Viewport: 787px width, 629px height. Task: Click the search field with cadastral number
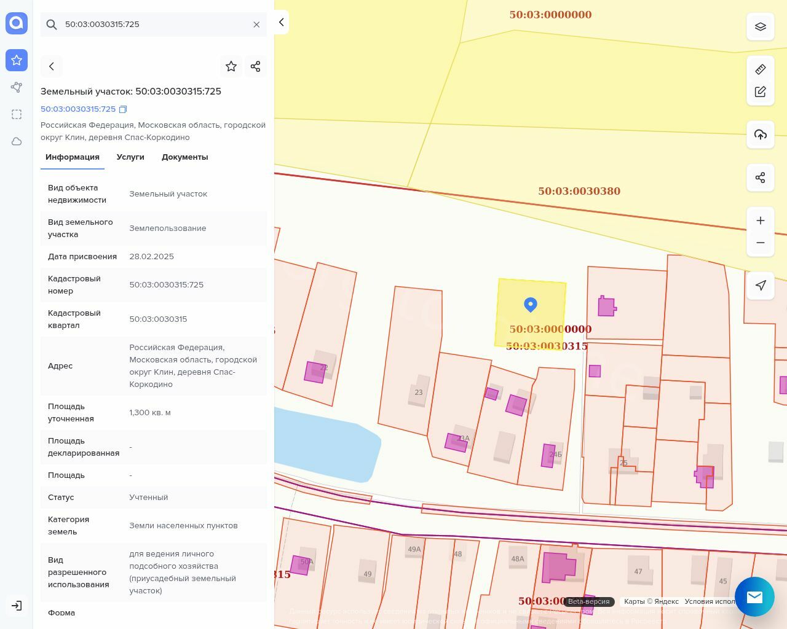coord(154,25)
